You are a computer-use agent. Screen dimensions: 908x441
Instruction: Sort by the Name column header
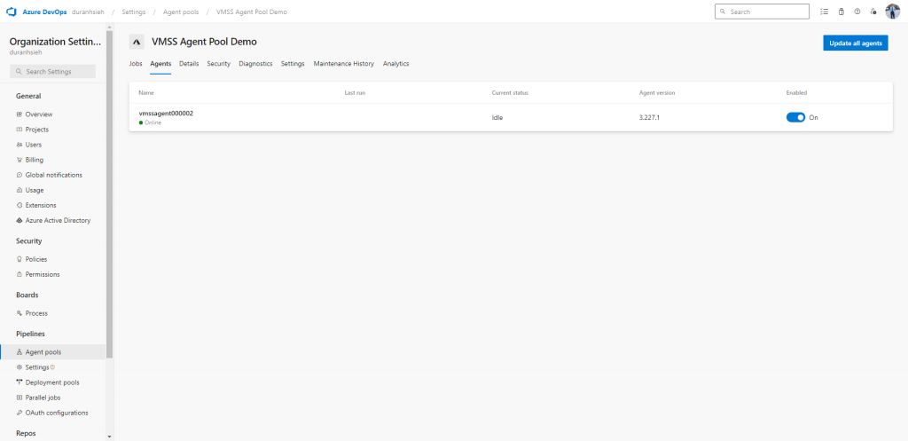(146, 92)
